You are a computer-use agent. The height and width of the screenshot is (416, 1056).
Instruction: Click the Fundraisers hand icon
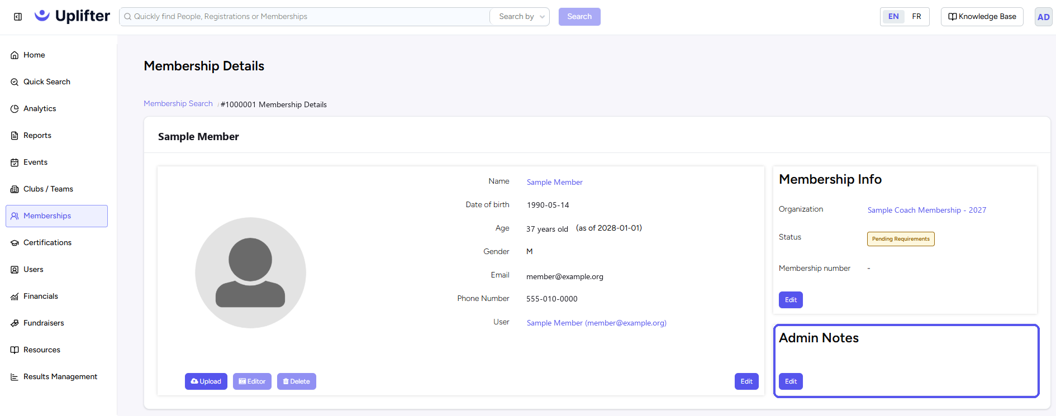tap(15, 323)
